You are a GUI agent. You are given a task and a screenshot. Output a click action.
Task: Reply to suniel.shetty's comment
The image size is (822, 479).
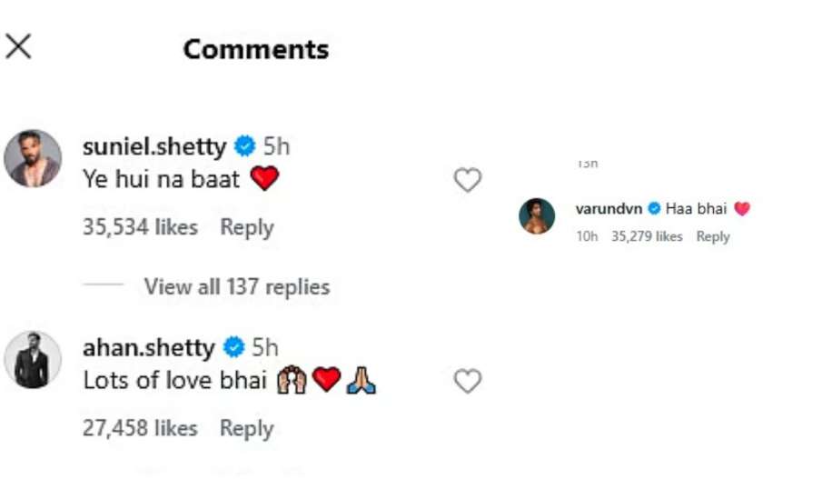(247, 227)
